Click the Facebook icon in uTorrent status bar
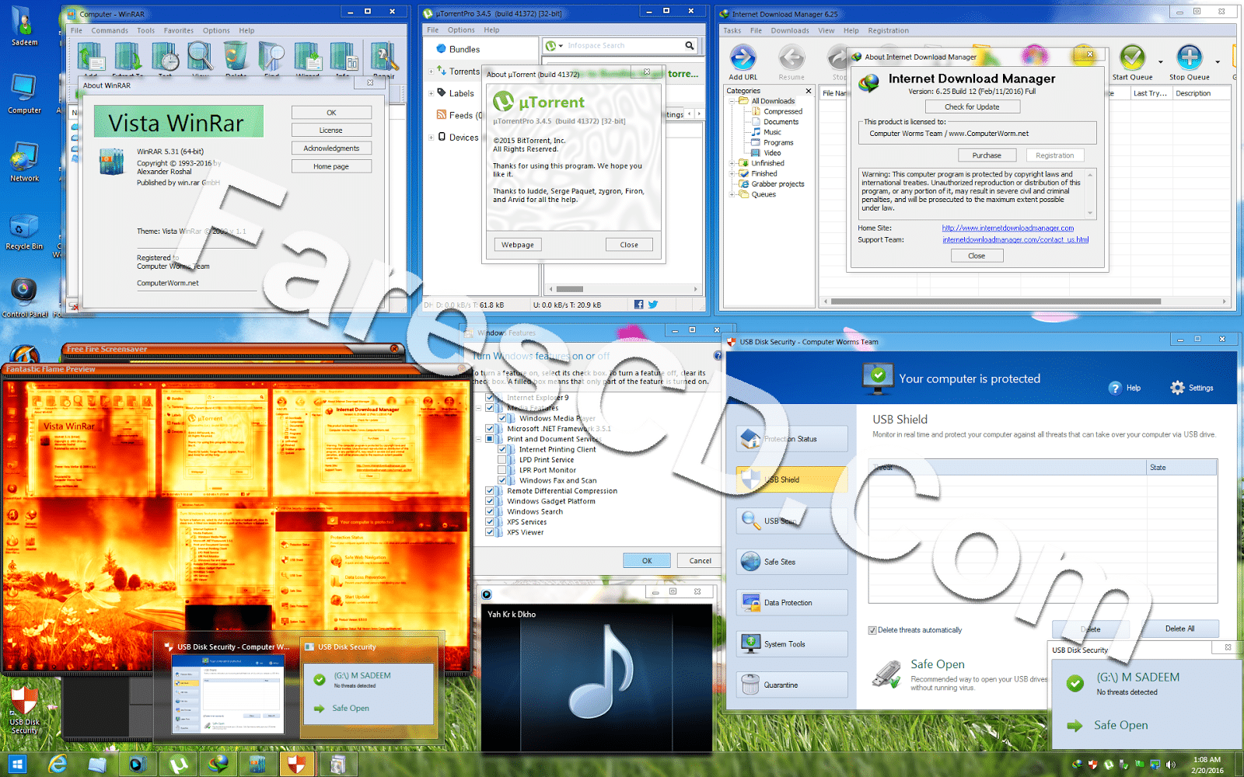This screenshot has height=777, width=1244. coord(638,305)
